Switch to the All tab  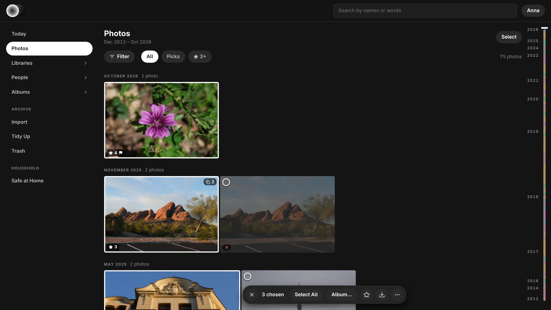click(x=150, y=56)
